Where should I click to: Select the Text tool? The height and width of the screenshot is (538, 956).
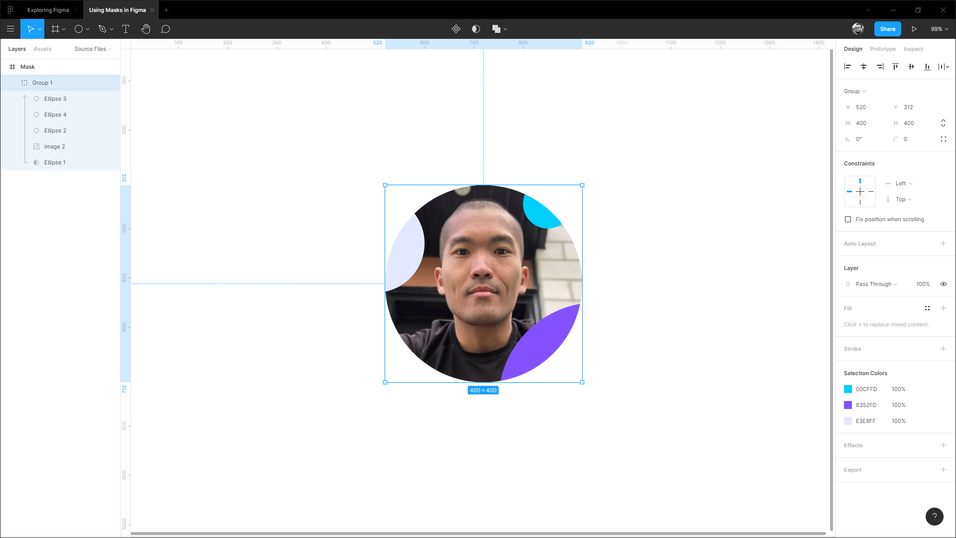[x=125, y=29]
